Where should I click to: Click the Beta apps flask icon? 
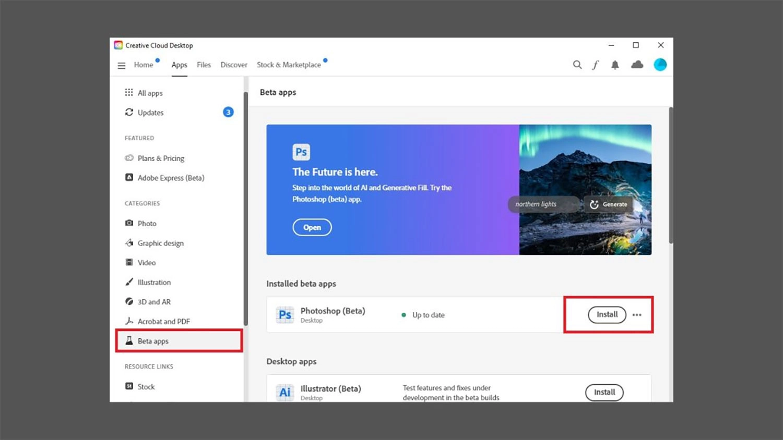point(129,340)
